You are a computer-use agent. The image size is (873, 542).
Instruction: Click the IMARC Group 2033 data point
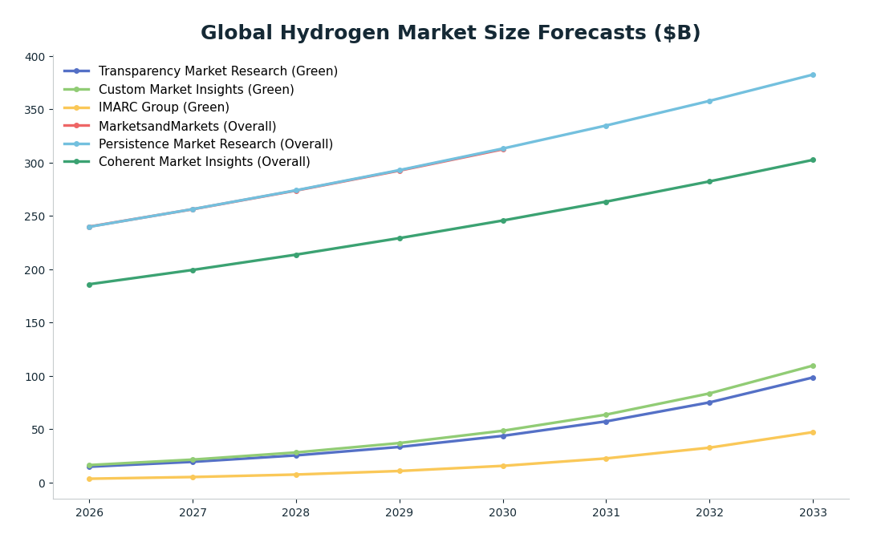click(813, 432)
